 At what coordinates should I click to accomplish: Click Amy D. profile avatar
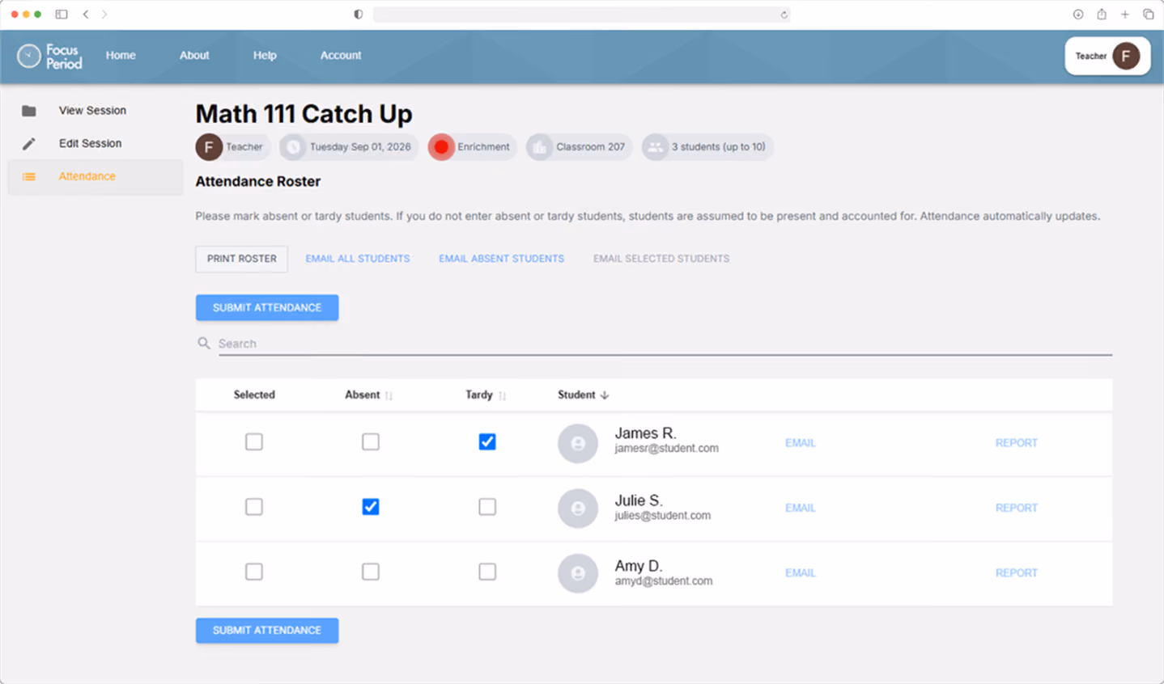click(578, 573)
